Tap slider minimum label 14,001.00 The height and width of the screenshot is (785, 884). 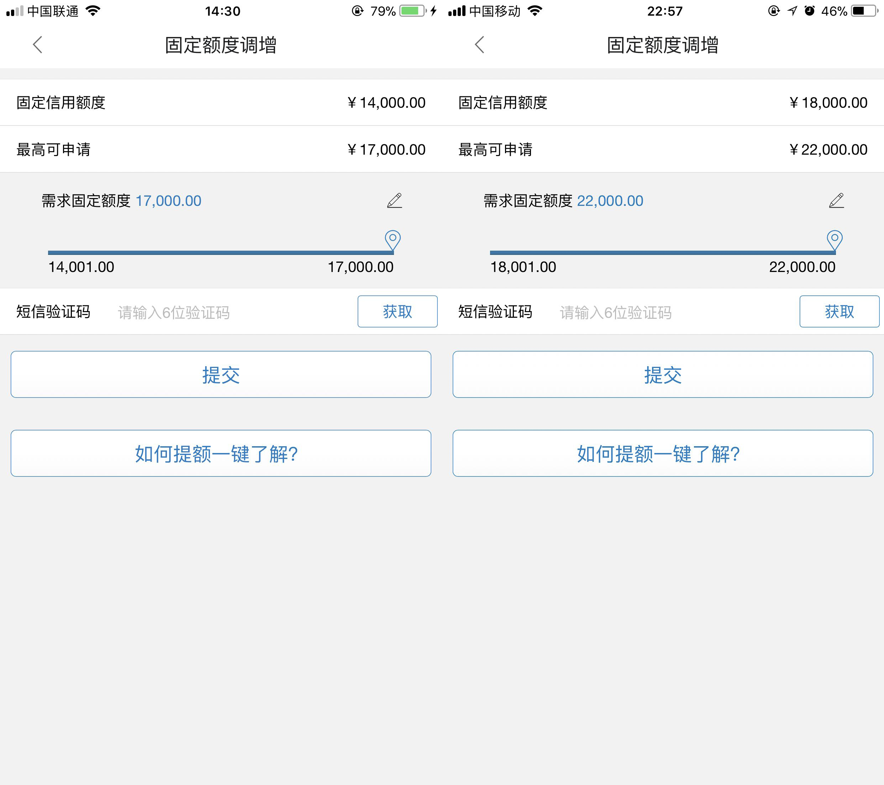[x=81, y=267]
